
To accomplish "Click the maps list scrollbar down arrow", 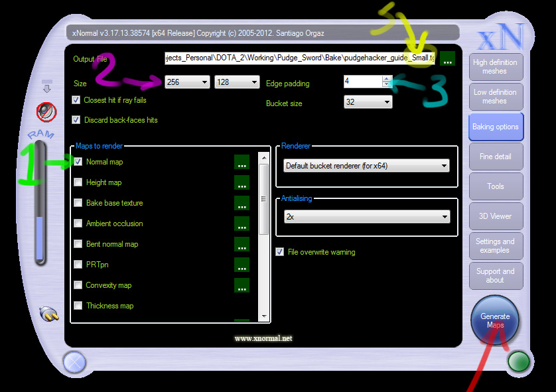I will [264, 316].
